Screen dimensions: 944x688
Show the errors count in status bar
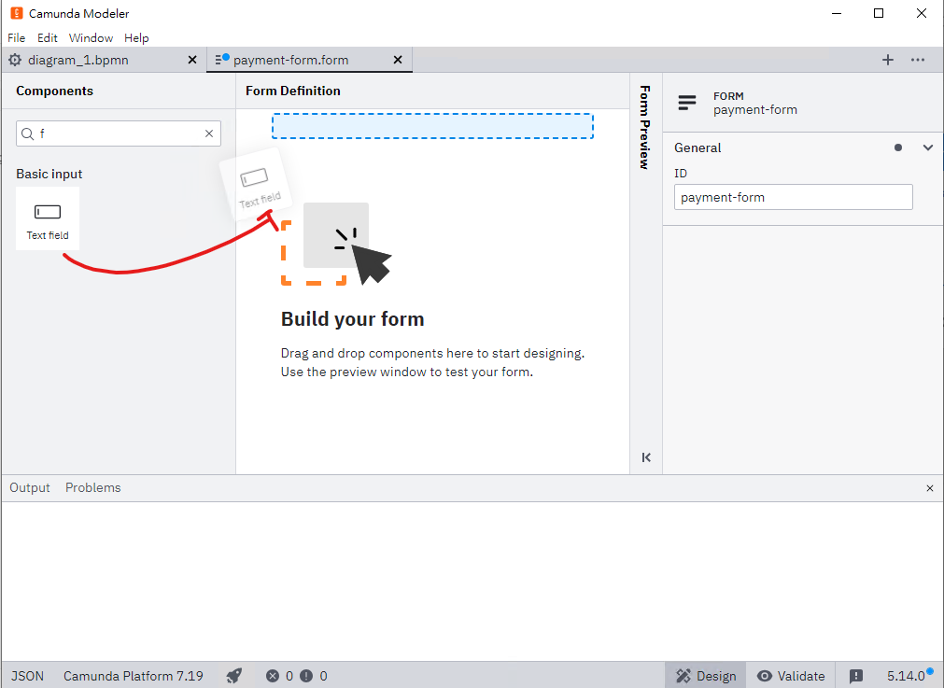click(280, 676)
